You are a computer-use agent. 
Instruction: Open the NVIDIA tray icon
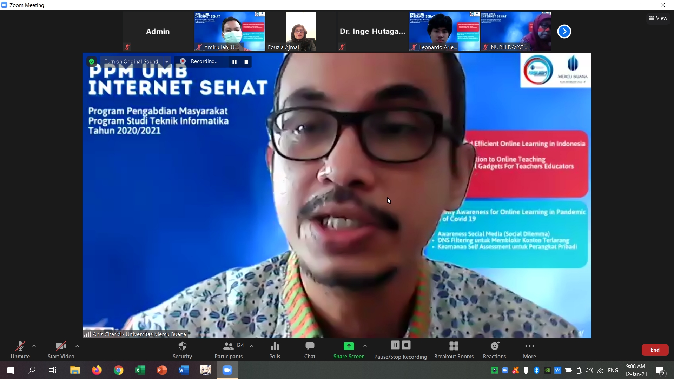[547, 370]
